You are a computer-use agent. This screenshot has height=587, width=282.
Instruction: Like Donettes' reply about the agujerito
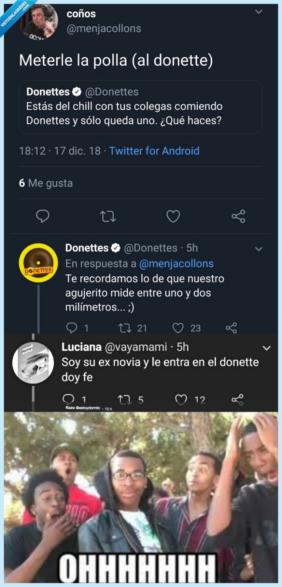(x=185, y=328)
